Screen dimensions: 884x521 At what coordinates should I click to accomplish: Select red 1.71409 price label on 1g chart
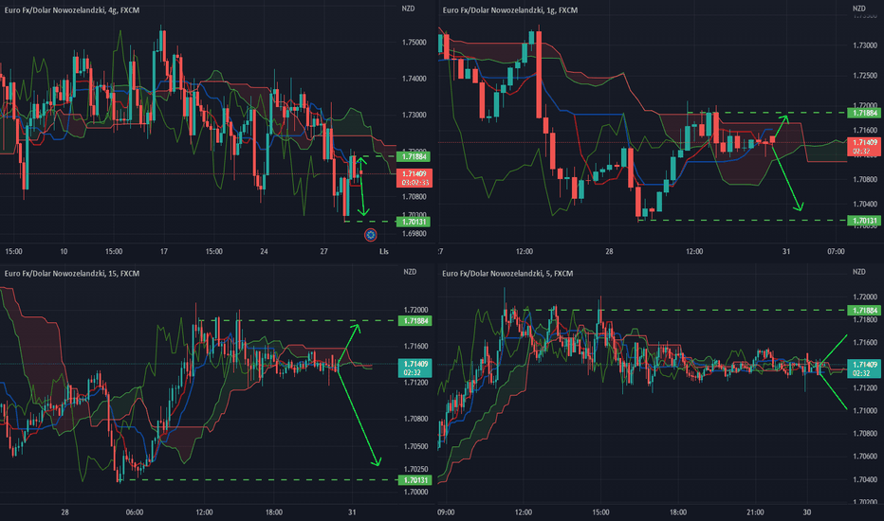864,147
